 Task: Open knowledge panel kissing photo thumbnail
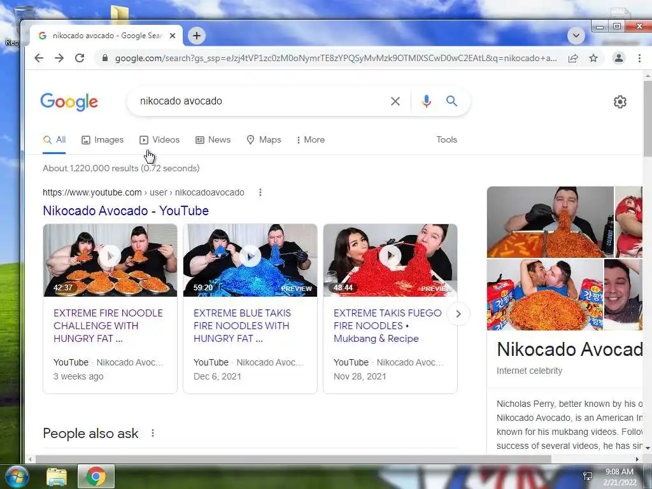click(x=545, y=295)
